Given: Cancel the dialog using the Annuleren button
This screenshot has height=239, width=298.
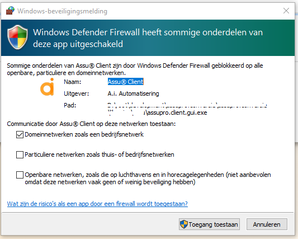Looking at the screenshot, I should pyautogui.click(x=267, y=224).
